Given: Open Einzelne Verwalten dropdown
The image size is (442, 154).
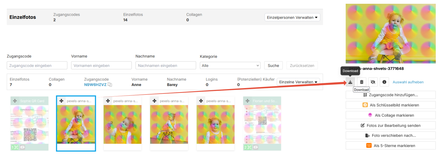Looking at the screenshot, I should pyautogui.click(x=298, y=82).
